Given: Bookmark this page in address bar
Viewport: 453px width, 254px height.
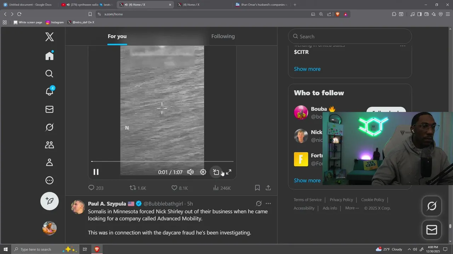Looking at the screenshot, I should coord(90,14).
